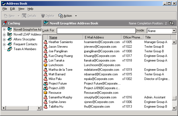Click the user icon for Sophie Jones

coord(46,102)
